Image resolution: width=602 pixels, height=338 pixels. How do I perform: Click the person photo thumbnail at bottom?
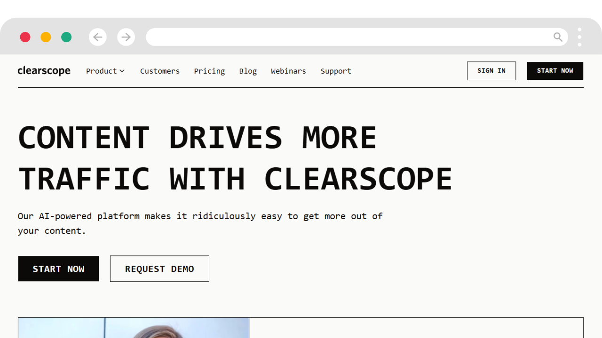coord(134,328)
